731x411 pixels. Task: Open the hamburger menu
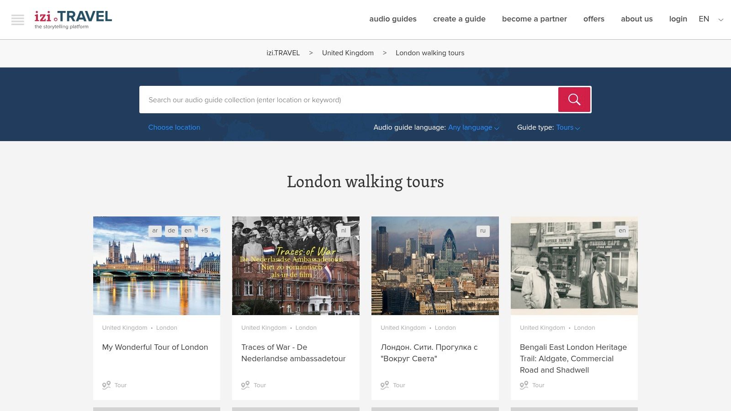click(x=18, y=20)
